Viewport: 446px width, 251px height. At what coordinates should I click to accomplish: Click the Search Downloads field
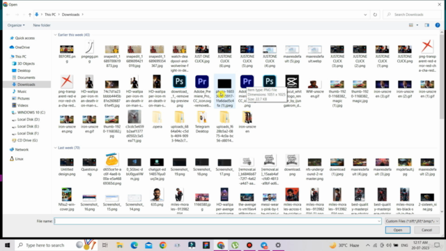pos(412,15)
